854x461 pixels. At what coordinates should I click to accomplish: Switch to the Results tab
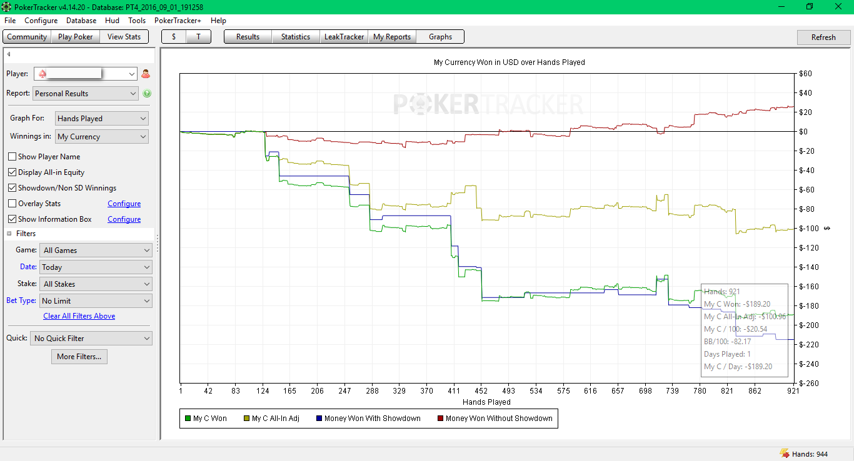[x=248, y=37]
